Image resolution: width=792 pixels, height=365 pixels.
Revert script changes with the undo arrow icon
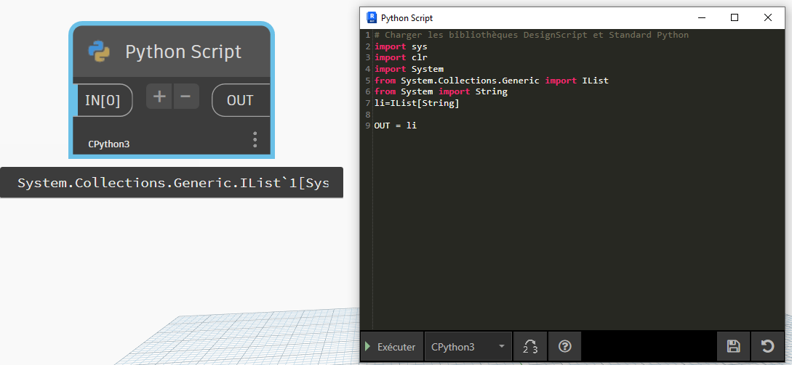pyautogui.click(x=768, y=347)
